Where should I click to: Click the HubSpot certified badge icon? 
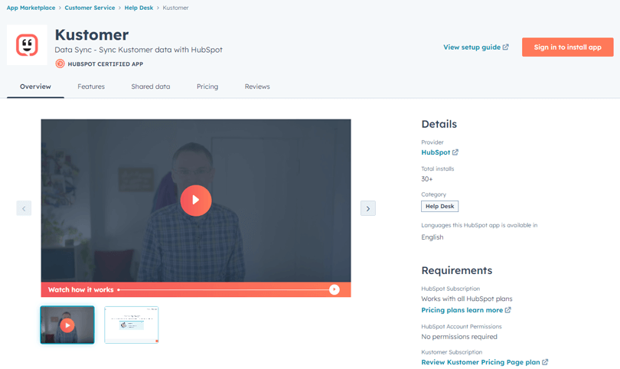pyautogui.click(x=60, y=64)
